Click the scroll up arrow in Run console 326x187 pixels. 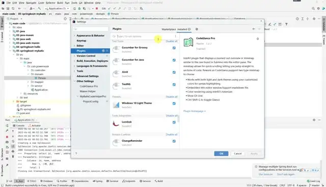coord(13,131)
